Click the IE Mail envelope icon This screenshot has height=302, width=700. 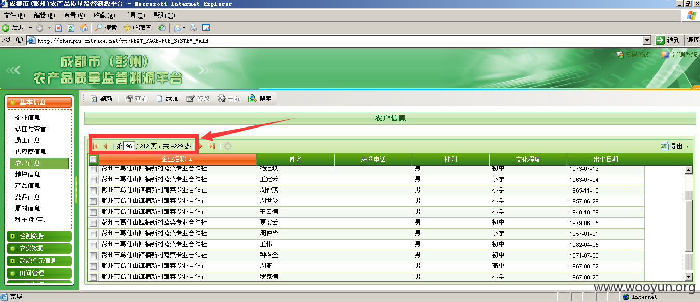click(177, 28)
